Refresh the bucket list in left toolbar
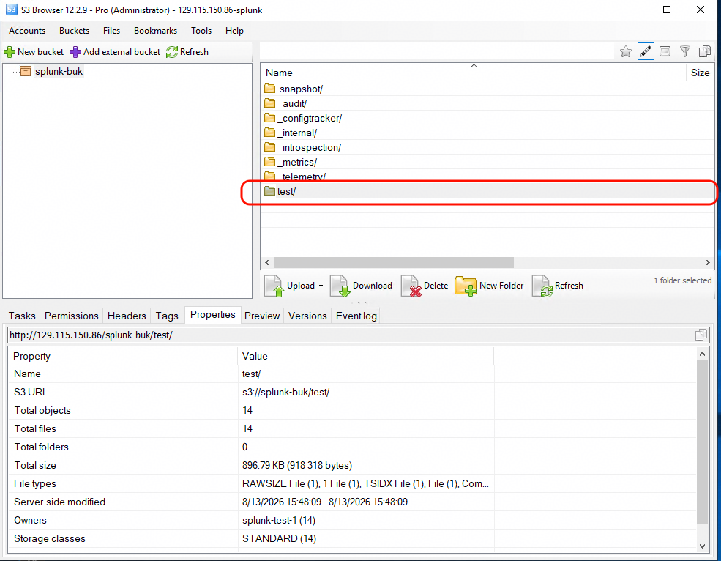 click(x=187, y=52)
